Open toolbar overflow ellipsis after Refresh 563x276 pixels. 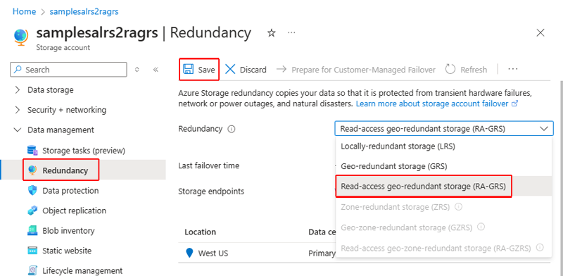[513, 70]
